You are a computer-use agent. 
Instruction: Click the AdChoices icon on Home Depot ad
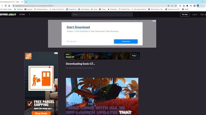pyautogui.click(x=56, y=53)
